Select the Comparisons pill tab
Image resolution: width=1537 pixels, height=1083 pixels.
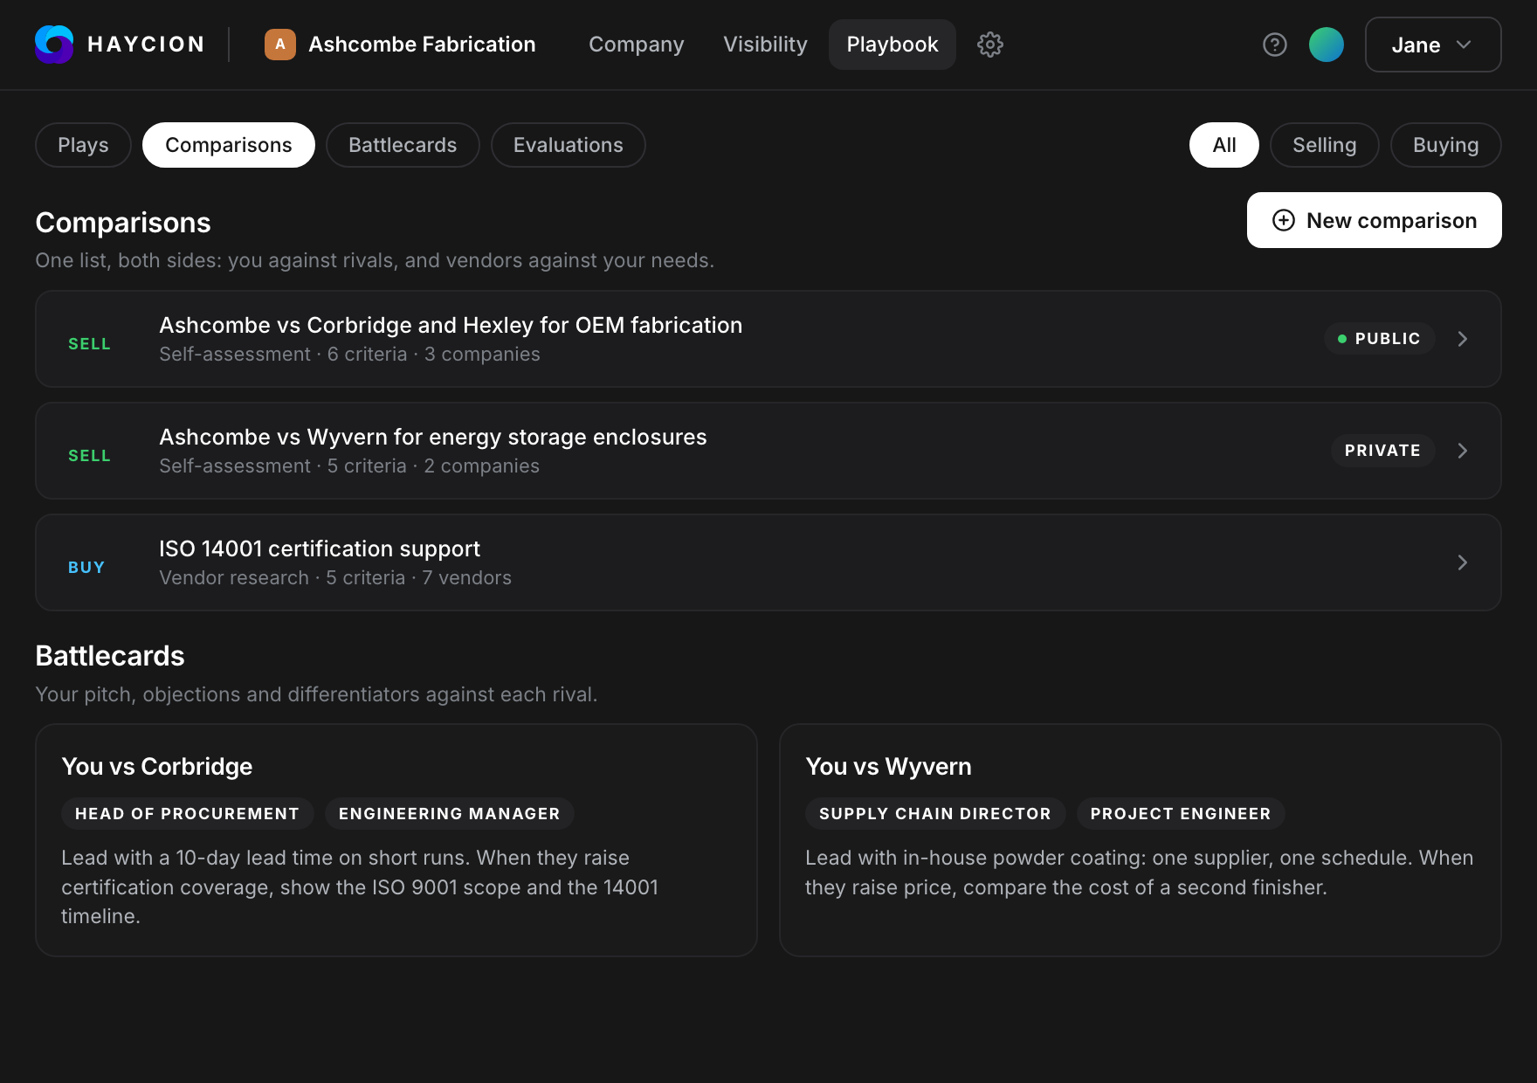click(229, 145)
